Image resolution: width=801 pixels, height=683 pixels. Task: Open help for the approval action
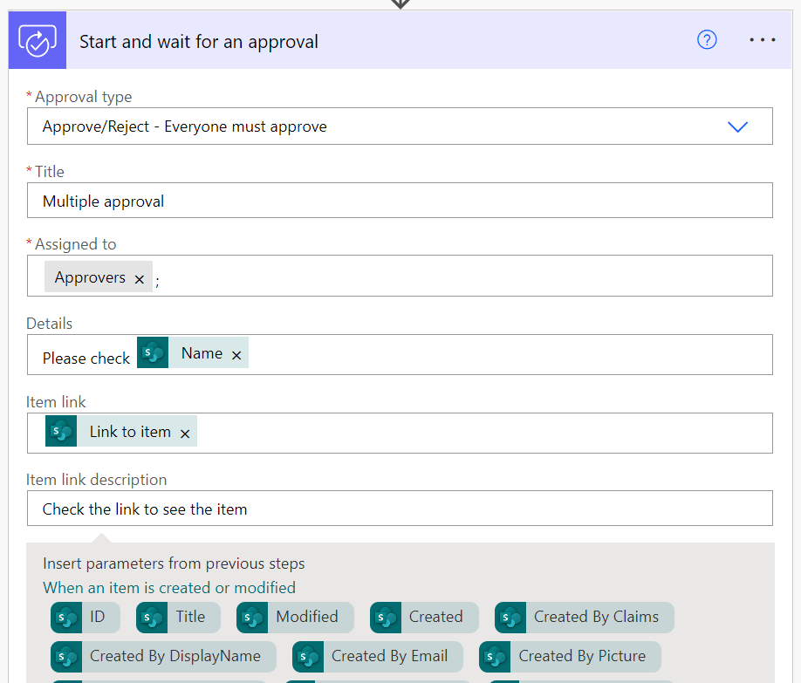point(707,40)
